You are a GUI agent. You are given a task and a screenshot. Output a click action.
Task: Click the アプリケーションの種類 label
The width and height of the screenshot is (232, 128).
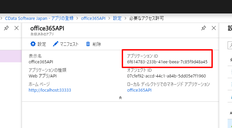click(x=48, y=70)
